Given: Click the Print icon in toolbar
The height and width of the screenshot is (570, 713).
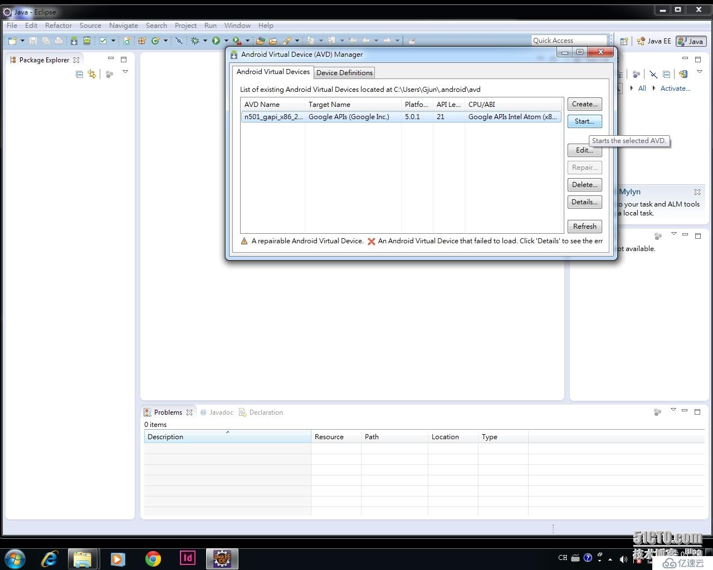Looking at the screenshot, I should (58, 41).
